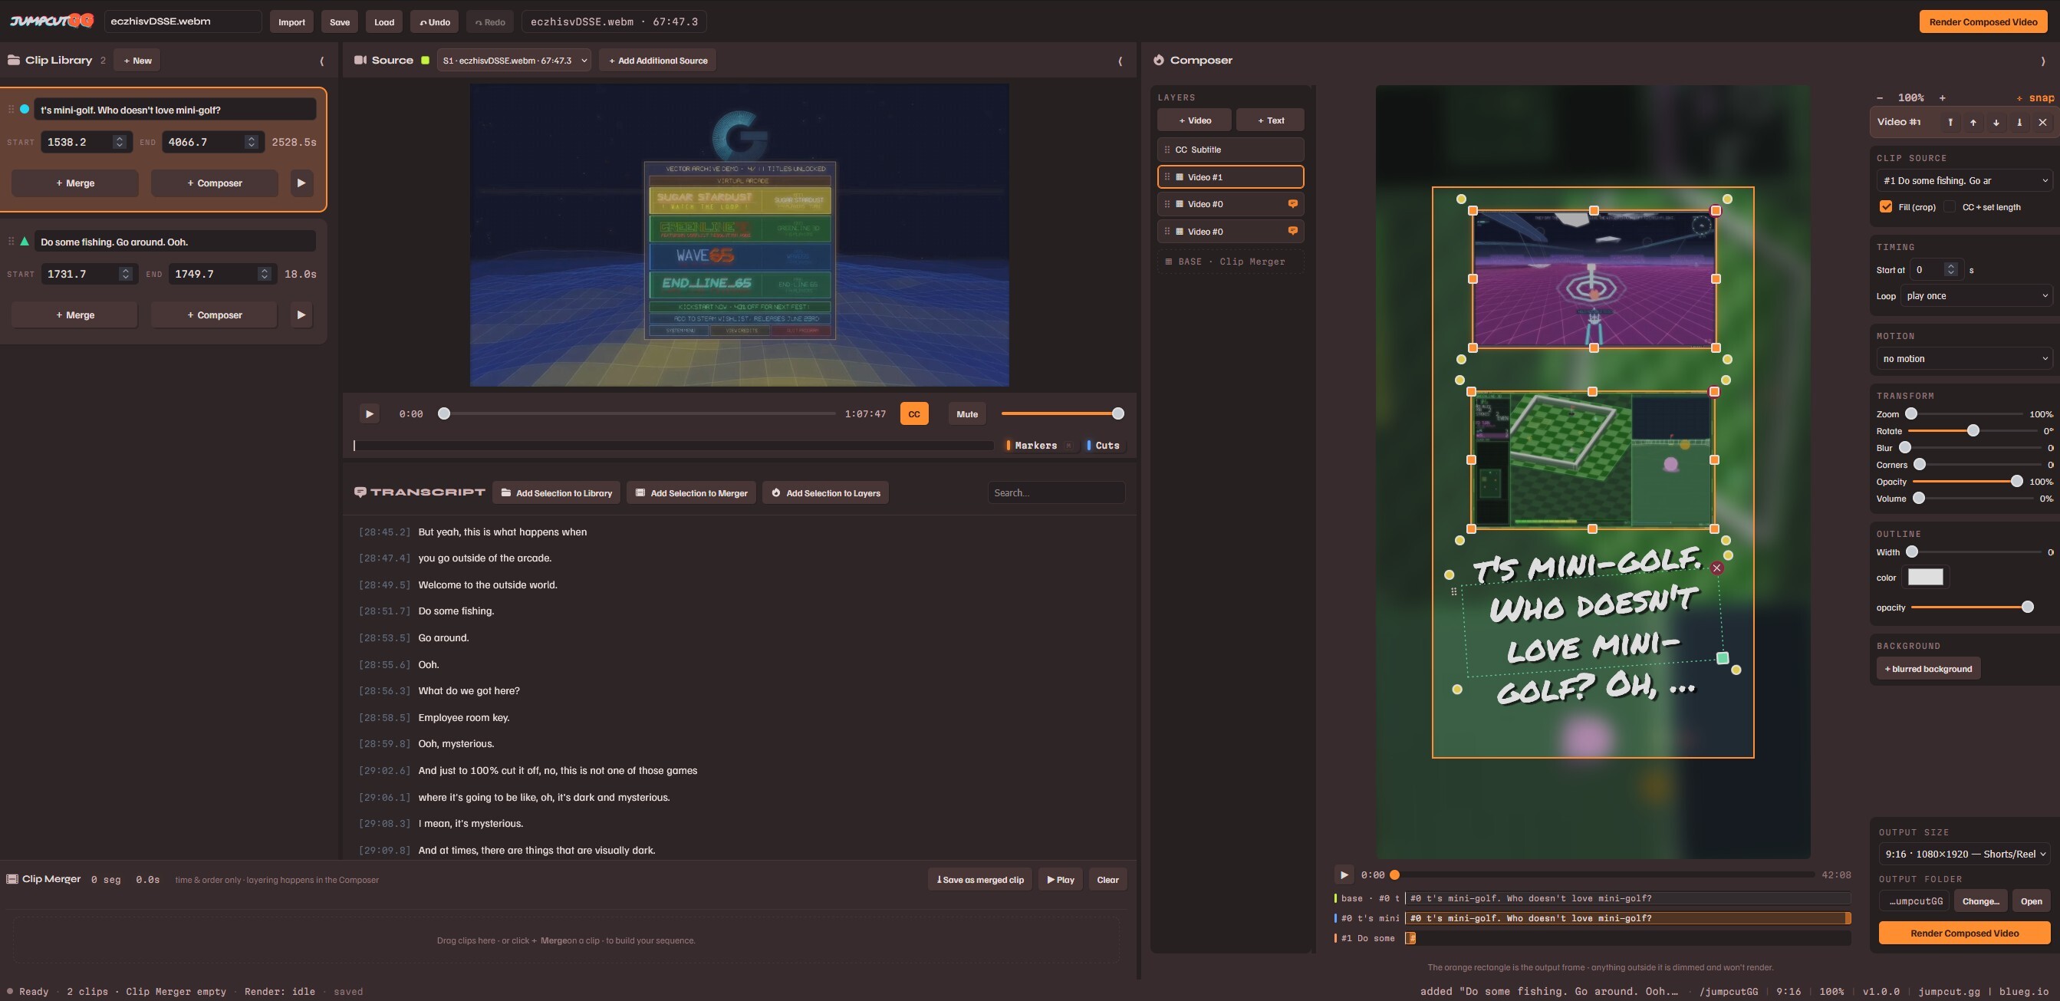Move Video #1 layer down one level

click(1997, 122)
